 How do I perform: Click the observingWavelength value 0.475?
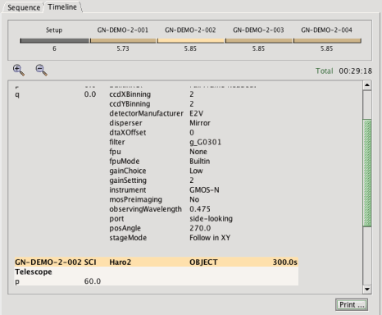click(200, 209)
